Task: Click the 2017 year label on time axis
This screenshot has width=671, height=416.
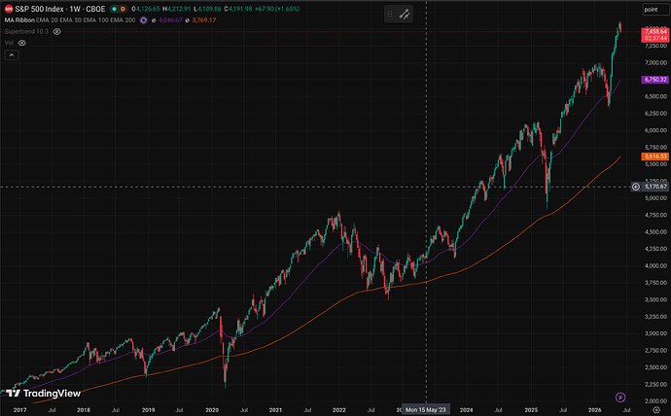Action: click(19, 410)
